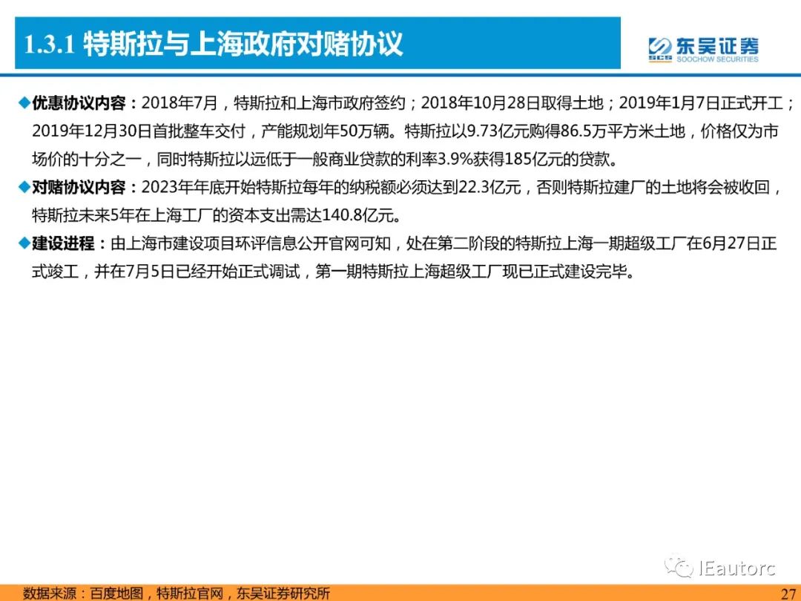This screenshot has width=801, height=601.
Task: Click the text 并在7月5日已经开始正式调试
Action: [197, 271]
